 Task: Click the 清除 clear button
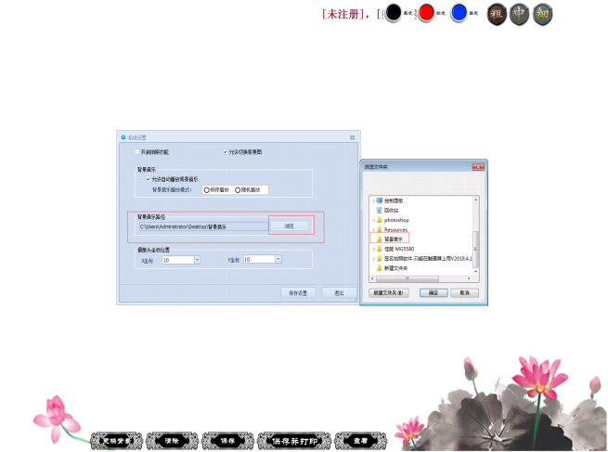pos(173,441)
